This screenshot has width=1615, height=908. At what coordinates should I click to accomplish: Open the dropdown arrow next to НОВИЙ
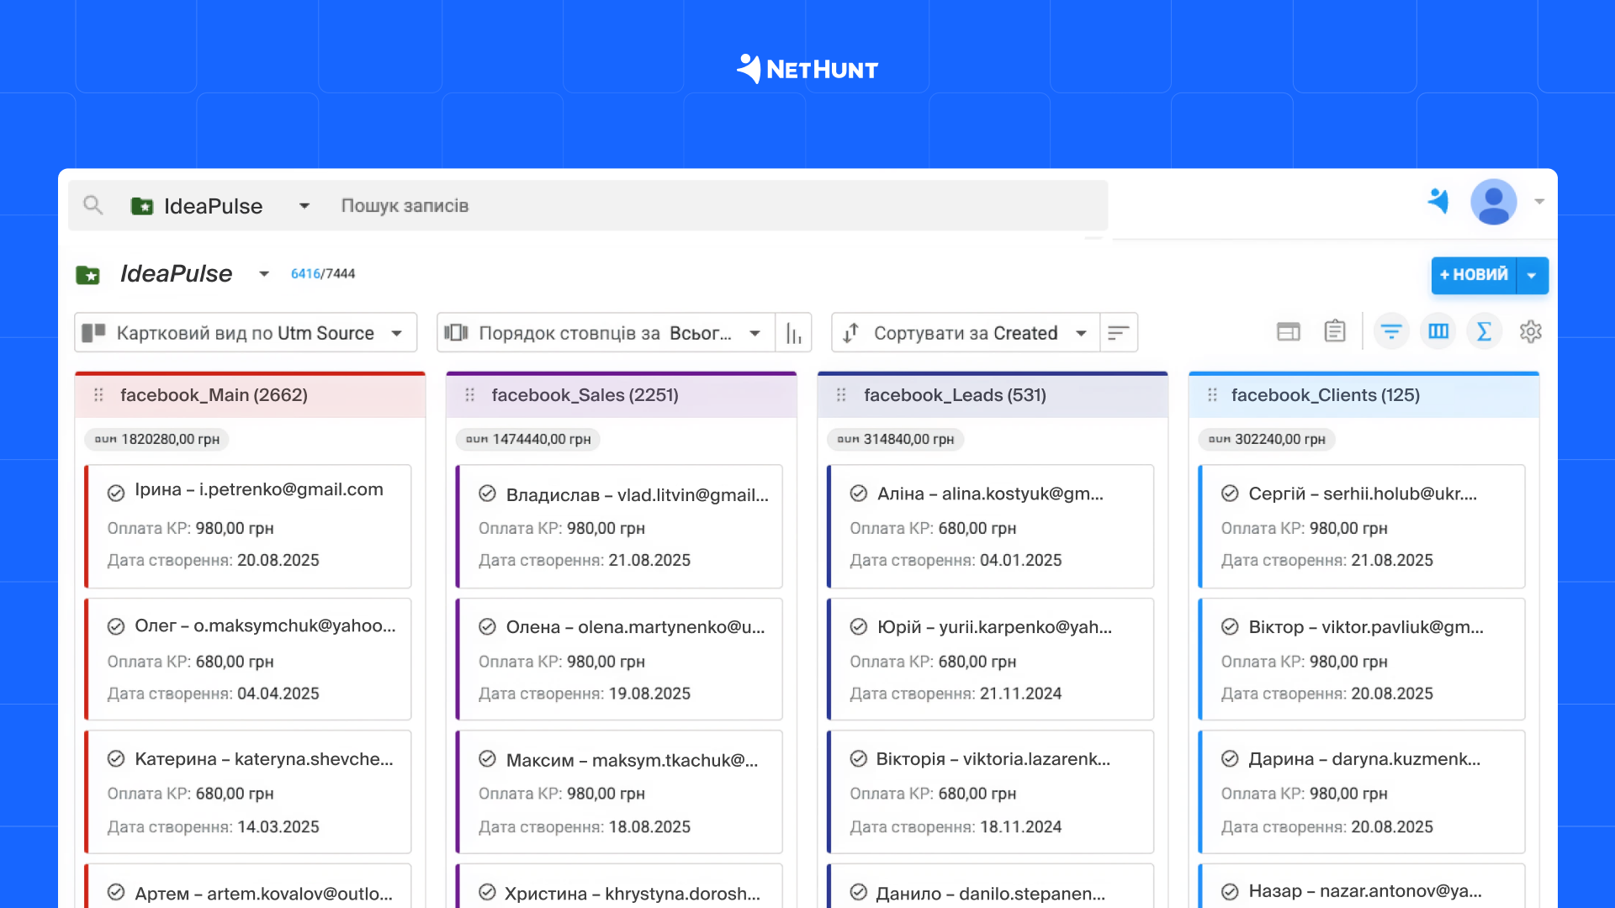pyautogui.click(x=1532, y=275)
